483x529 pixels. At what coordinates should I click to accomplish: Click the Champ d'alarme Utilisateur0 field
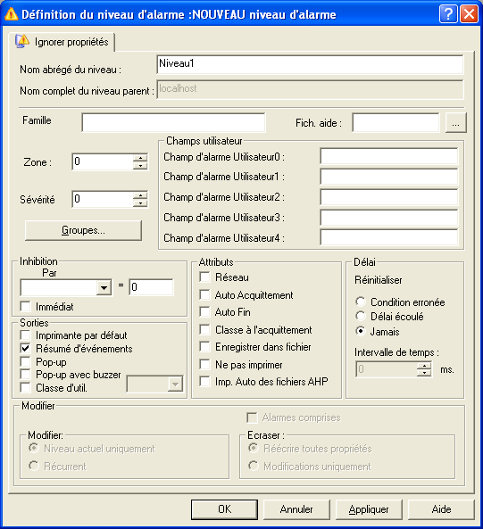coord(389,156)
